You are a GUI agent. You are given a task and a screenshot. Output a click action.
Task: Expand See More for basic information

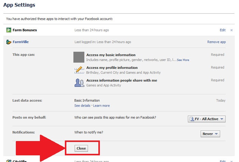[x=183, y=60]
